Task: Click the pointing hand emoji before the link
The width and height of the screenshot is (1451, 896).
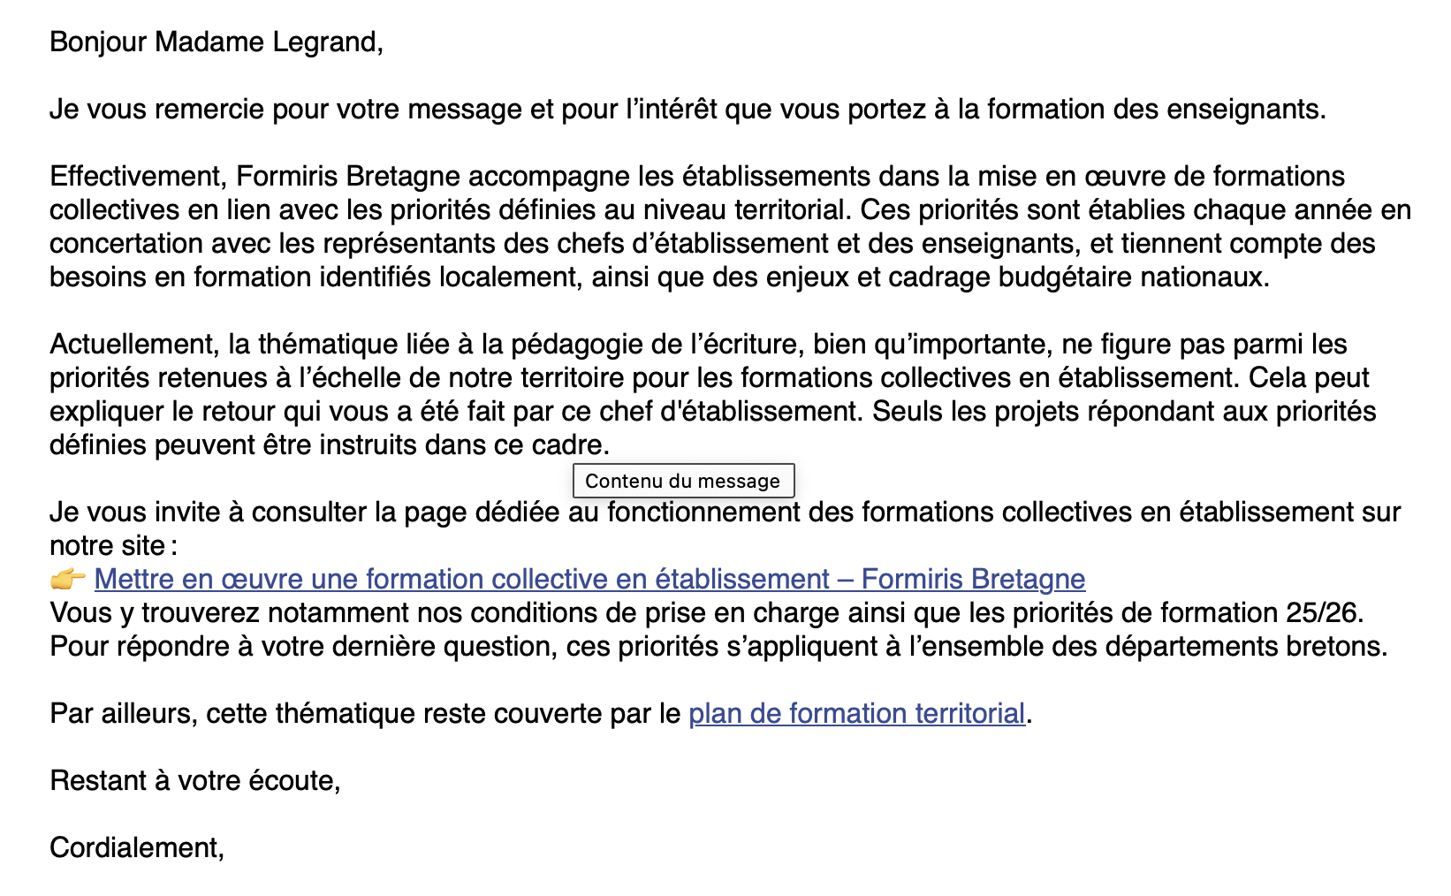Action: pyautogui.click(x=67, y=580)
